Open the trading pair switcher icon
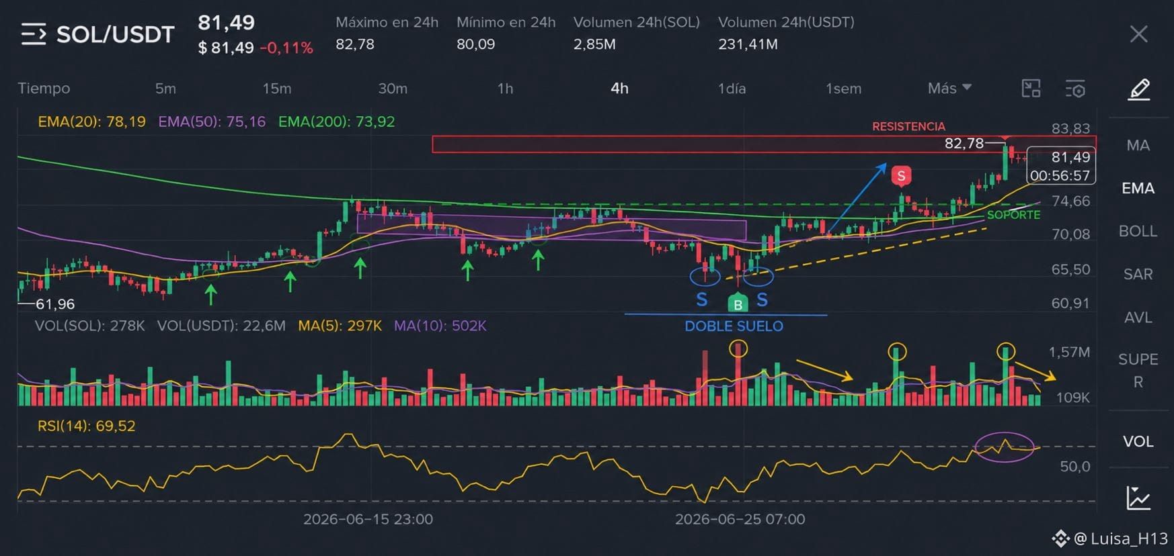The height and width of the screenshot is (556, 1174). click(33, 34)
